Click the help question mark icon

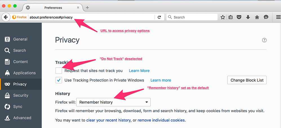(264, 40)
